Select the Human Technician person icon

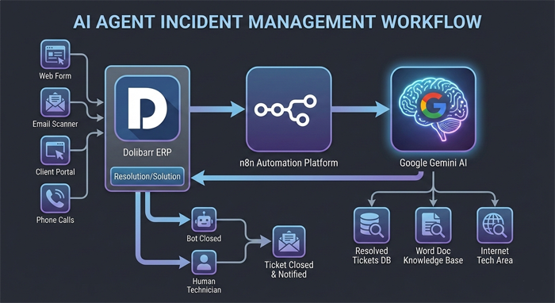204,263
